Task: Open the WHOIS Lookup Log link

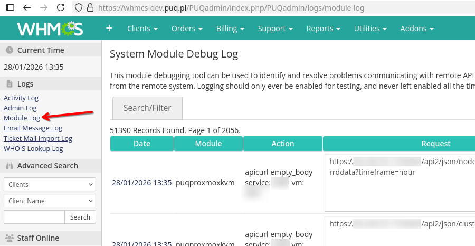Action: (x=33, y=148)
